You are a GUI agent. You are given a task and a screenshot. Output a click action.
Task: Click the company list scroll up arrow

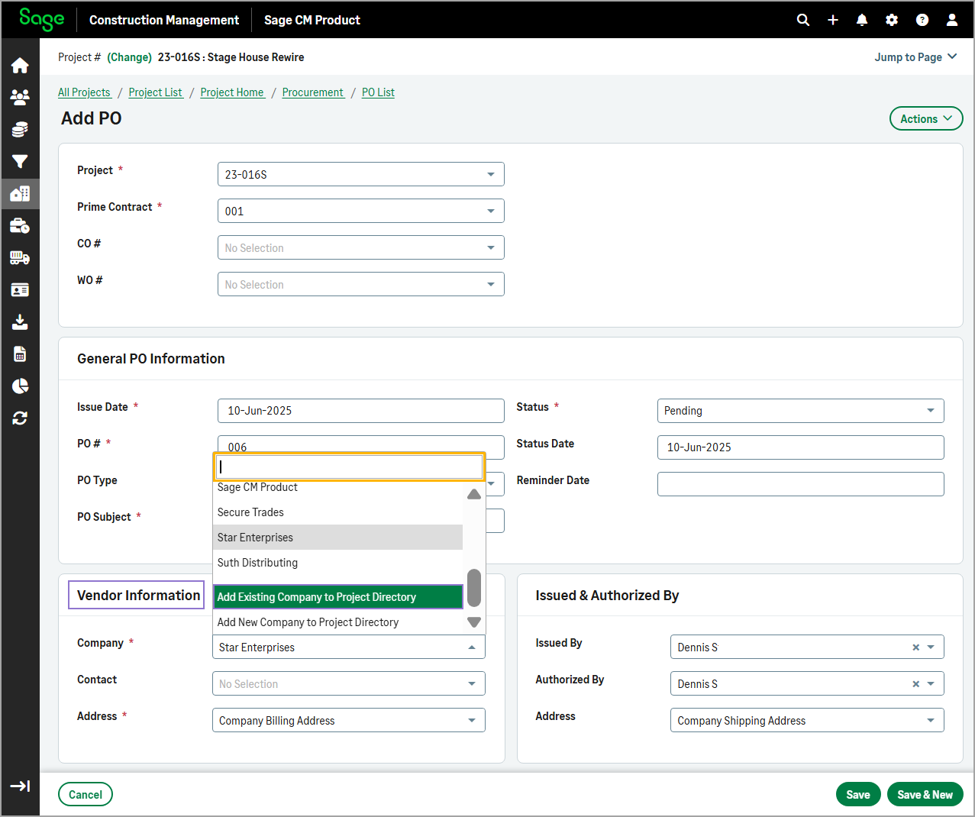tap(474, 494)
